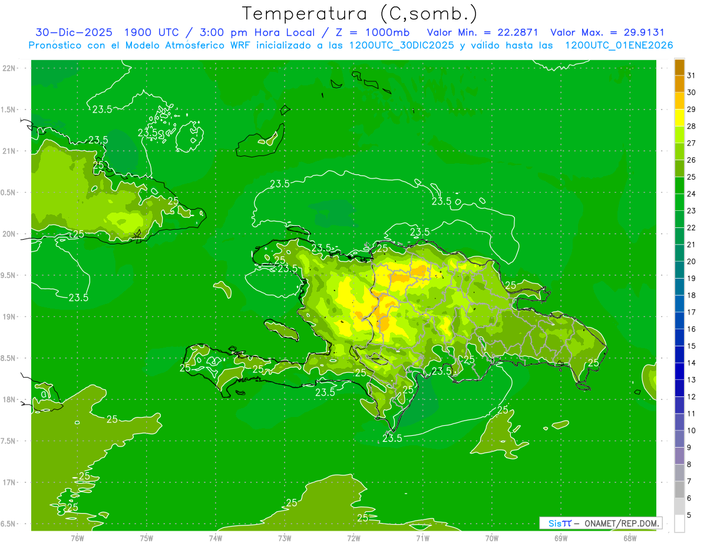
Task: Click the 7.5N latitude label
Action: [9, 441]
